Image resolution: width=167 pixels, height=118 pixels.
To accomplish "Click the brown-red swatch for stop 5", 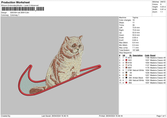I will coord(126,68).
